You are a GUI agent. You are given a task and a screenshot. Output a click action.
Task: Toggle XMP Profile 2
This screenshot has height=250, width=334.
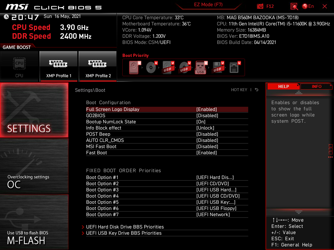tap(98, 66)
